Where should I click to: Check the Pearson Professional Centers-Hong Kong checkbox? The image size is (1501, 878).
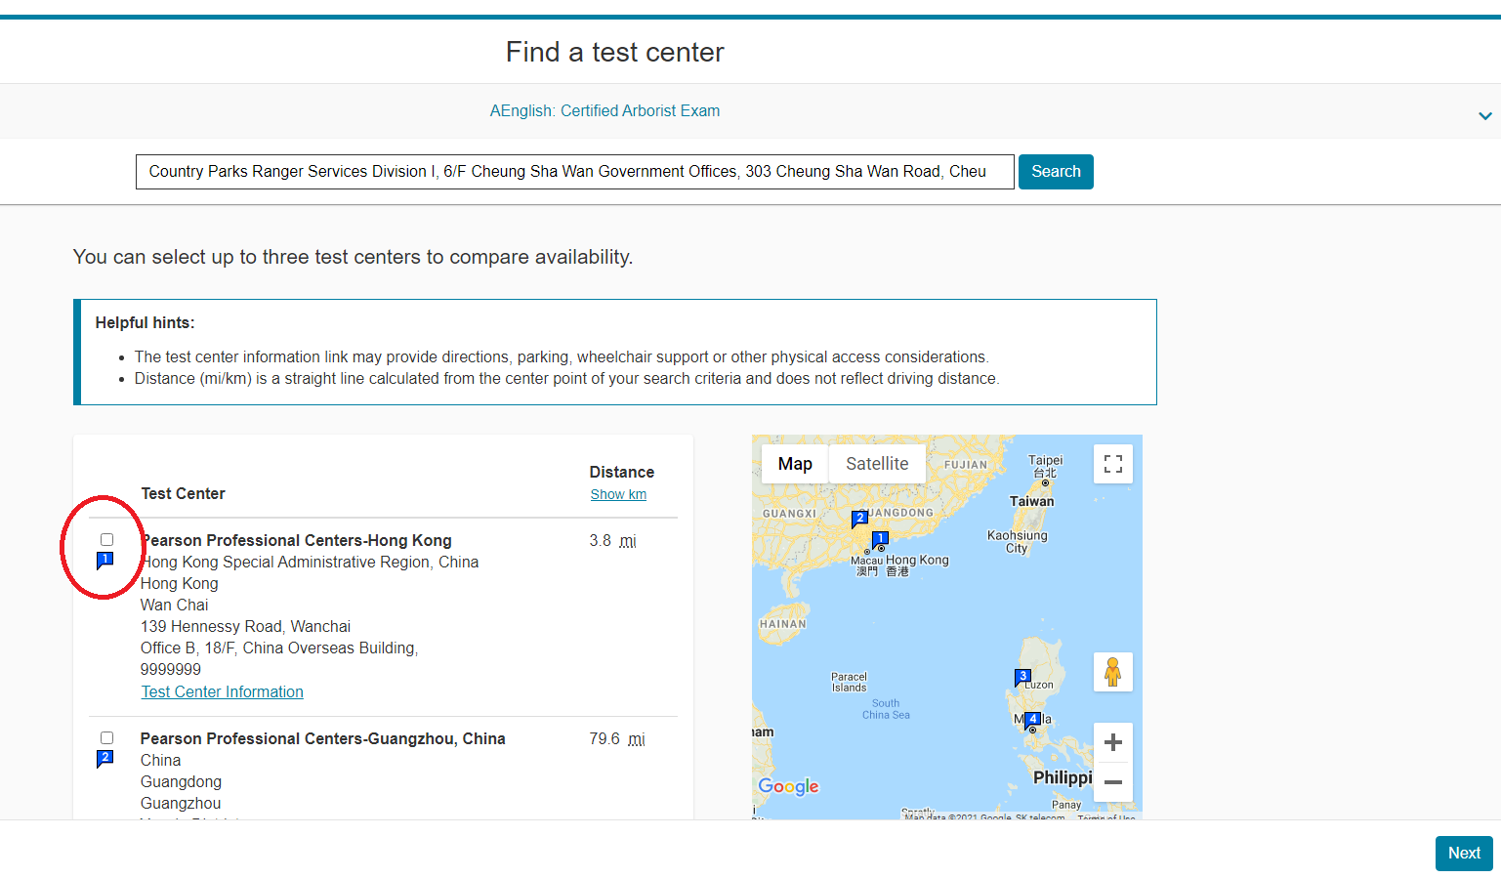click(x=107, y=540)
